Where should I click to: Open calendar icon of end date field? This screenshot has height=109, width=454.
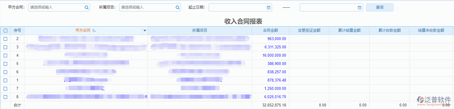pyautogui.click(x=360, y=8)
